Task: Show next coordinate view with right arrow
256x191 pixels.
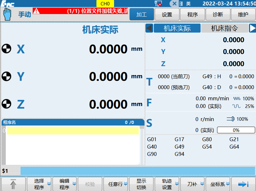Action: tap(252, 28)
